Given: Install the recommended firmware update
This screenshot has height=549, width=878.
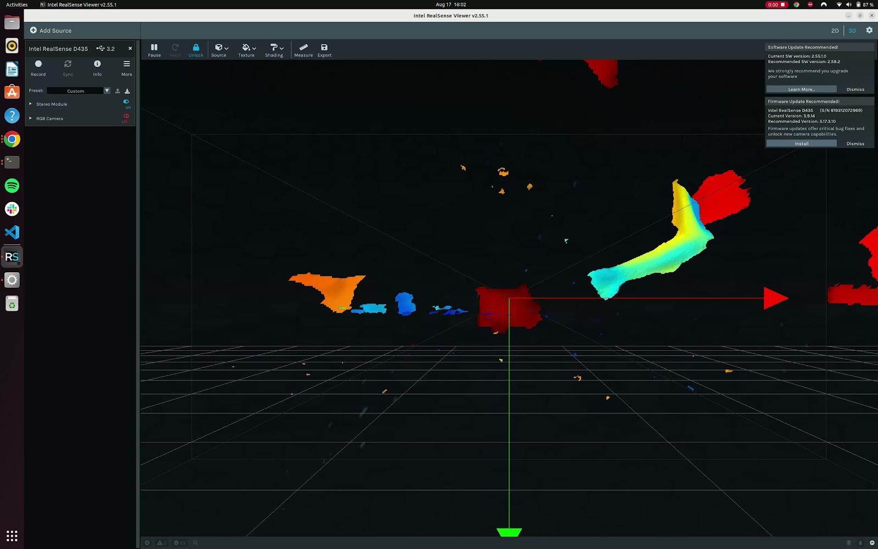Looking at the screenshot, I should click(801, 144).
